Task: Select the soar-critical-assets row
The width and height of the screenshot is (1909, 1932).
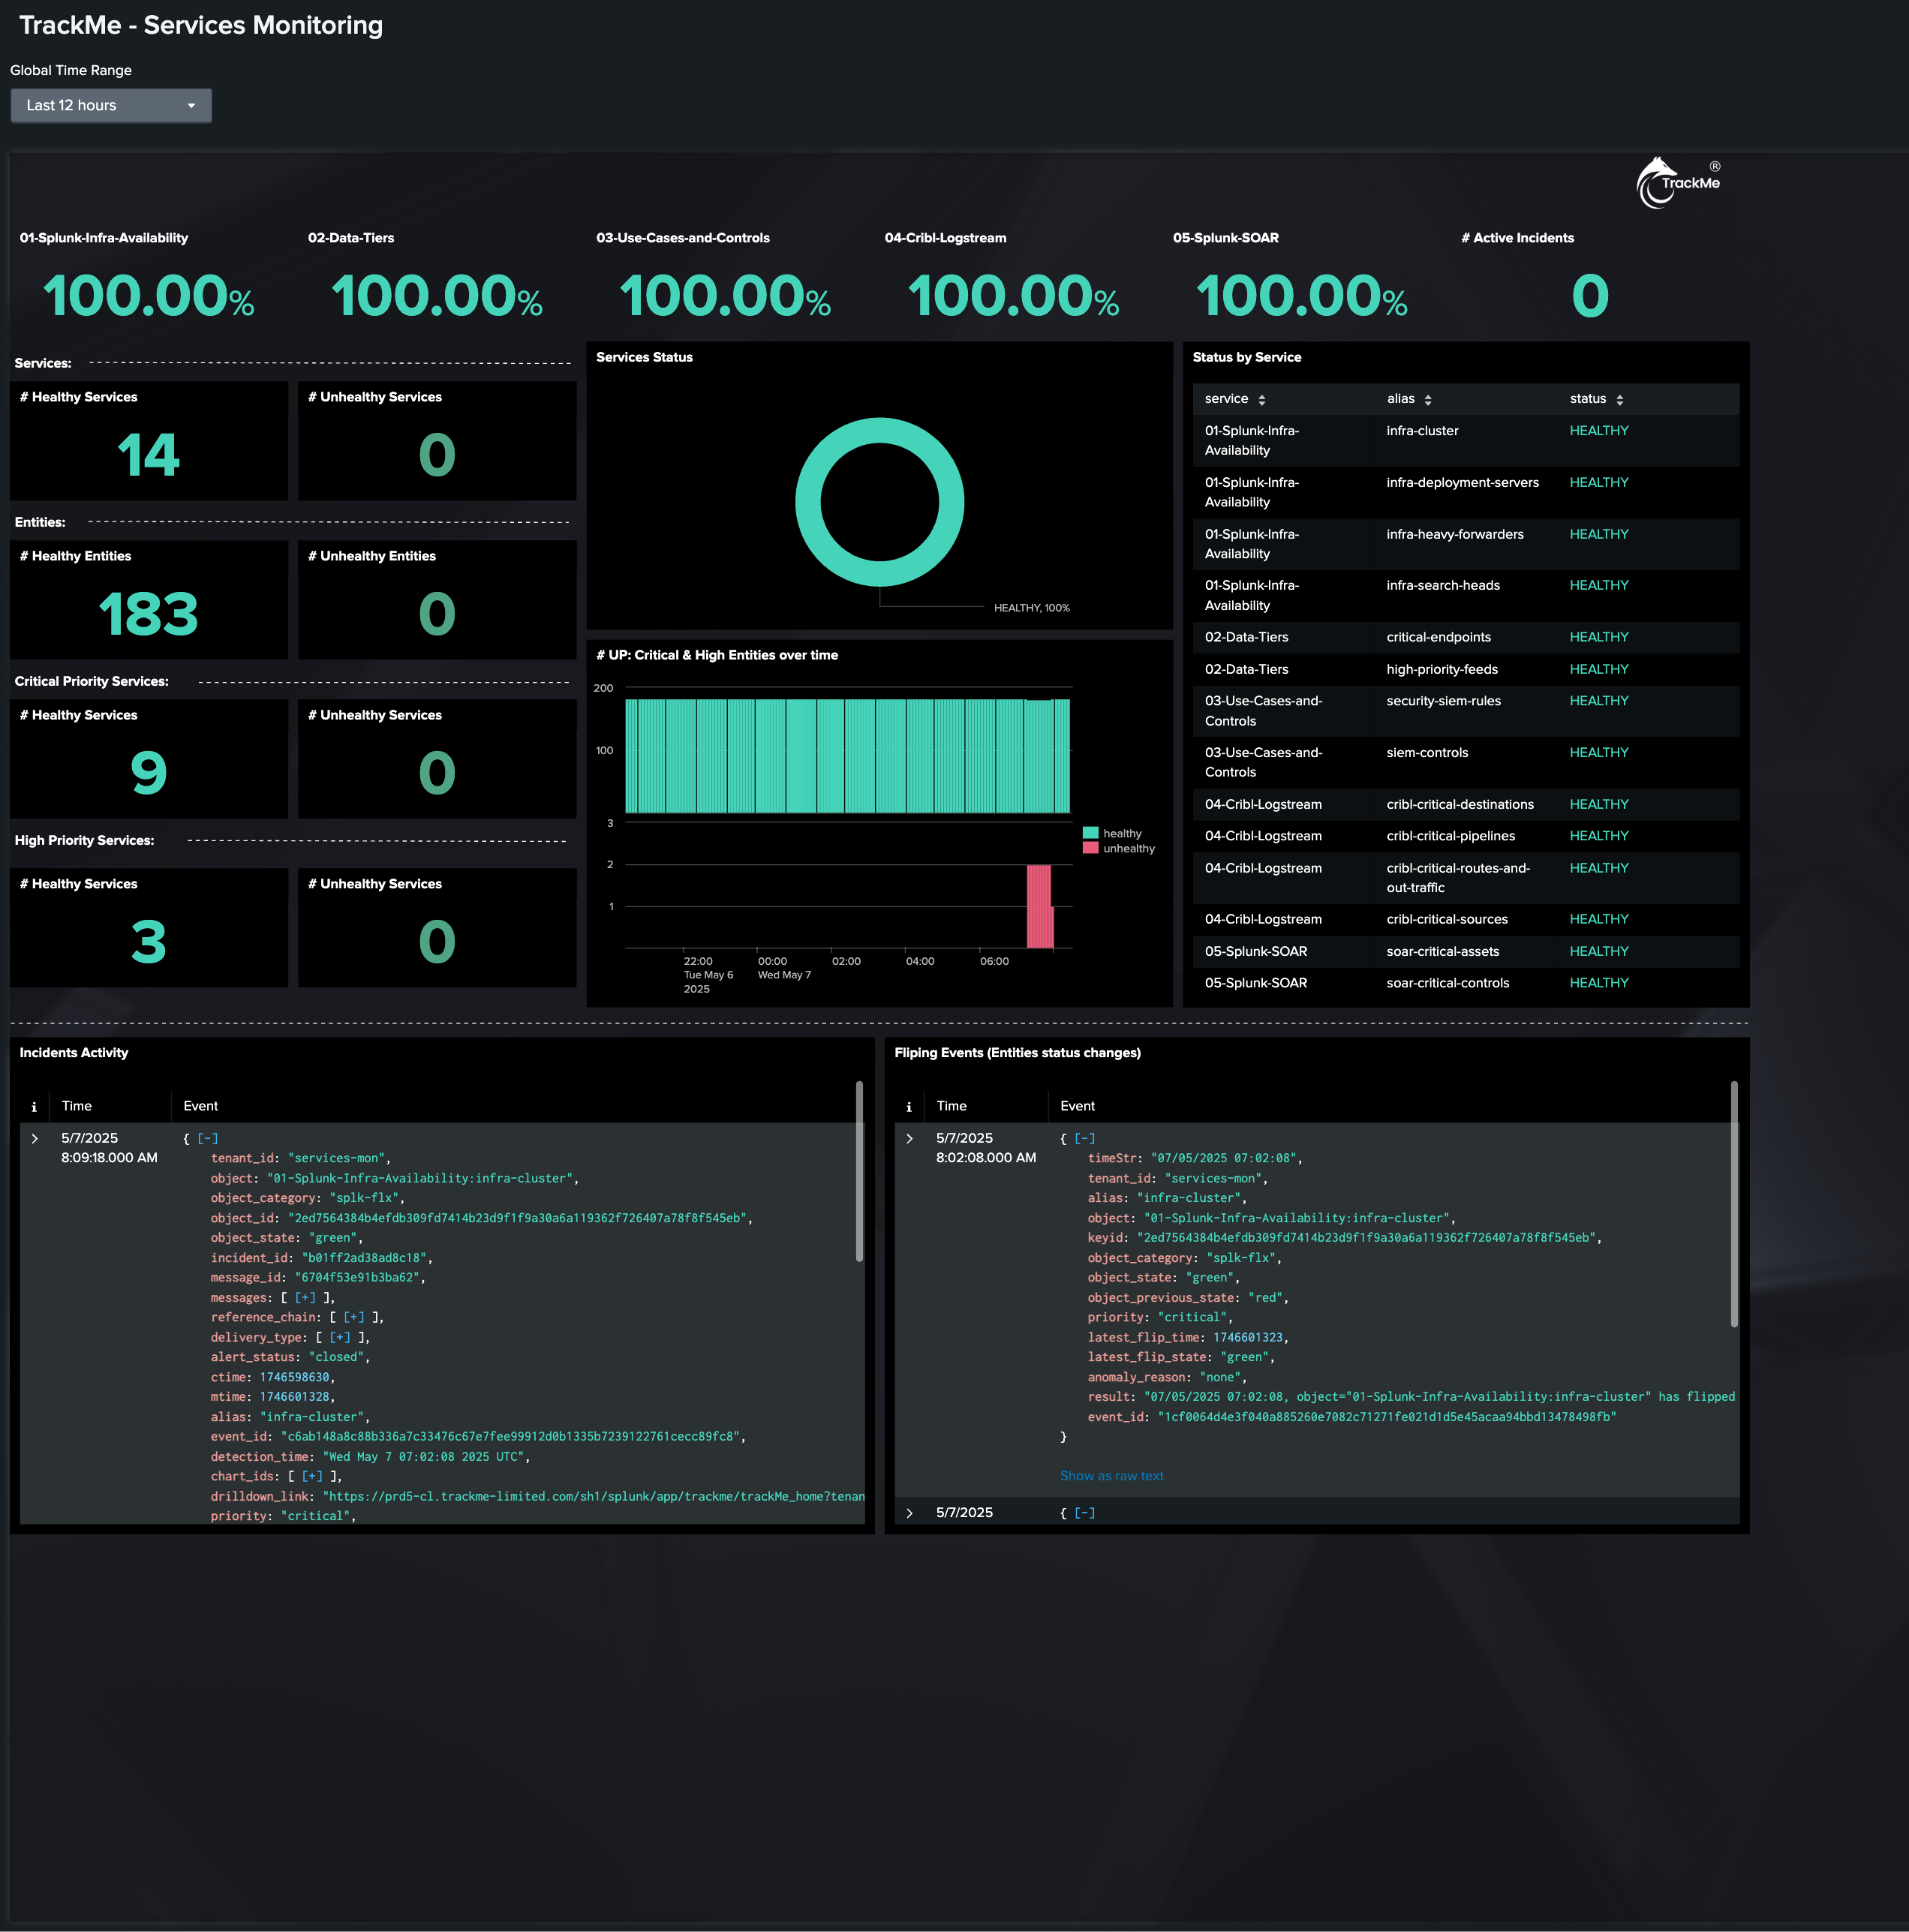Action: (x=1466, y=951)
